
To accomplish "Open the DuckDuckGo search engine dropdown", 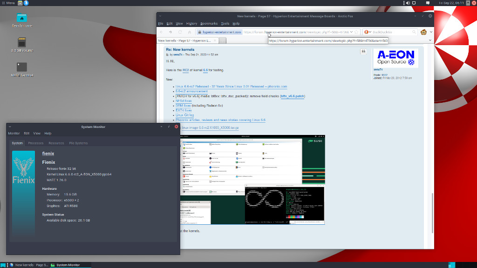I will coord(368,32).
